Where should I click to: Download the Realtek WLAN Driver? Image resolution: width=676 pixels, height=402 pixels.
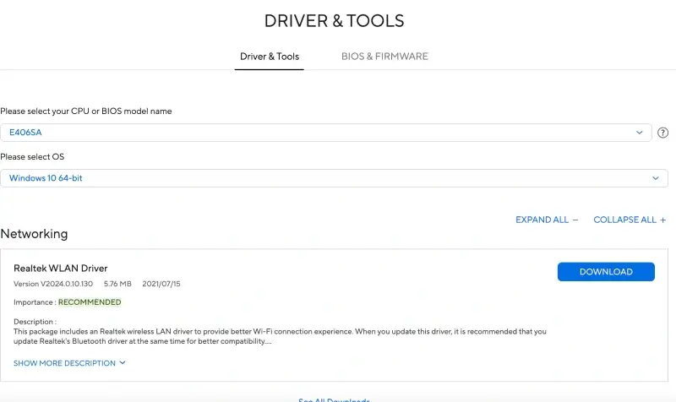coord(606,272)
